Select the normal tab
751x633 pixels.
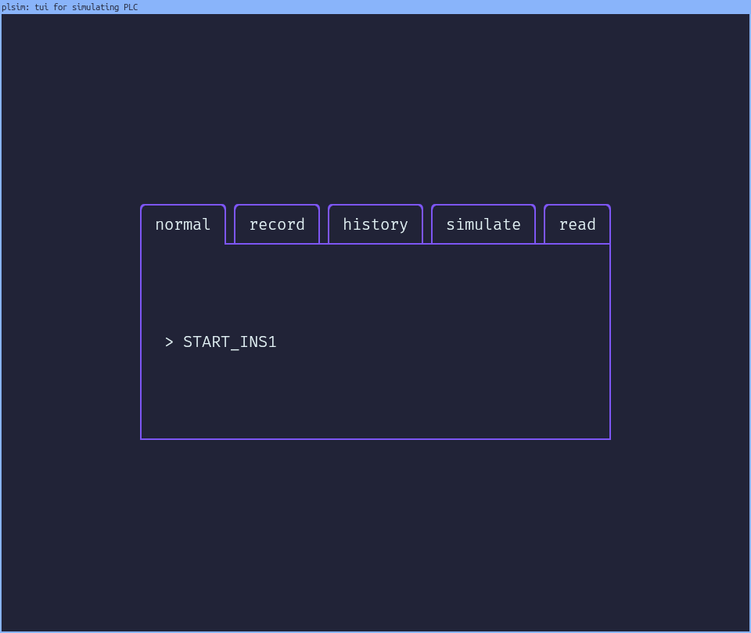coord(183,224)
